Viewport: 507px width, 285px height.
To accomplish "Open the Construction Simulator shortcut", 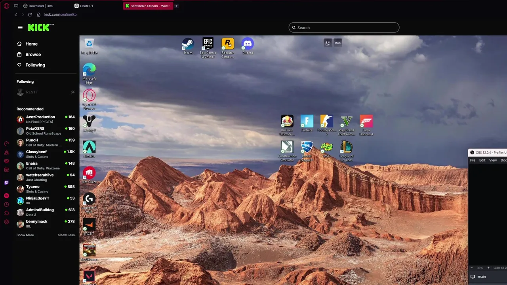I will coord(287,151).
